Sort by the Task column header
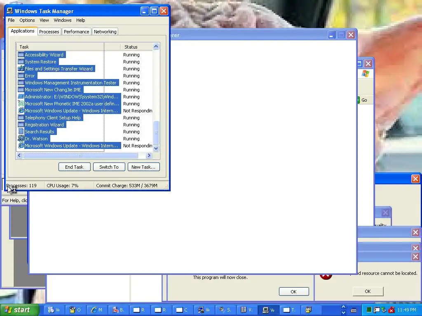This screenshot has height=316, width=422. 68,47
